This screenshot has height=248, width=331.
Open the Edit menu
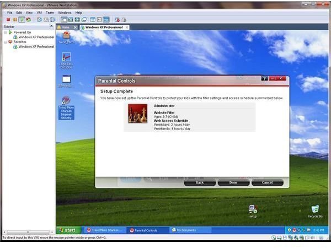click(19, 13)
